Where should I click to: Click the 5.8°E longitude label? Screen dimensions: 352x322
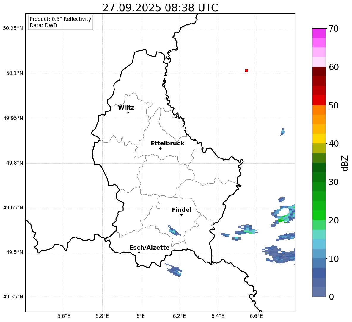click(x=102, y=316)
